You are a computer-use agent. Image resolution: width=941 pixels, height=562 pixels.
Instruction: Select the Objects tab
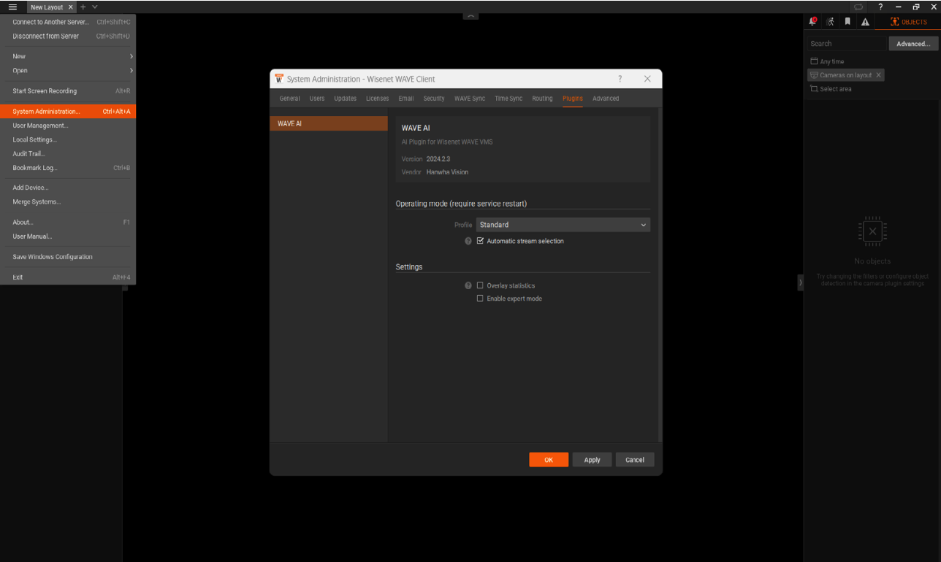[x=909, y=22]
